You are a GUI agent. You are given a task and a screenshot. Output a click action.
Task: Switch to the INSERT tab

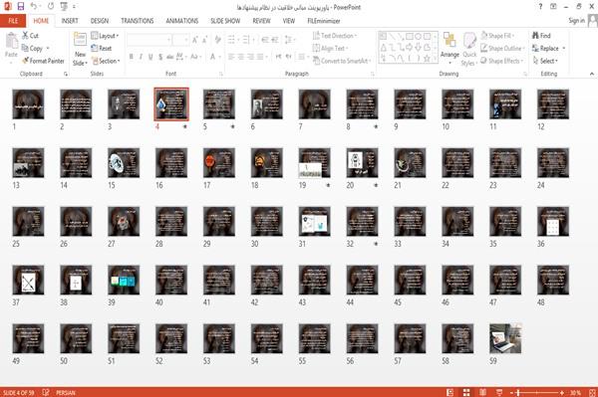[70, 21]
